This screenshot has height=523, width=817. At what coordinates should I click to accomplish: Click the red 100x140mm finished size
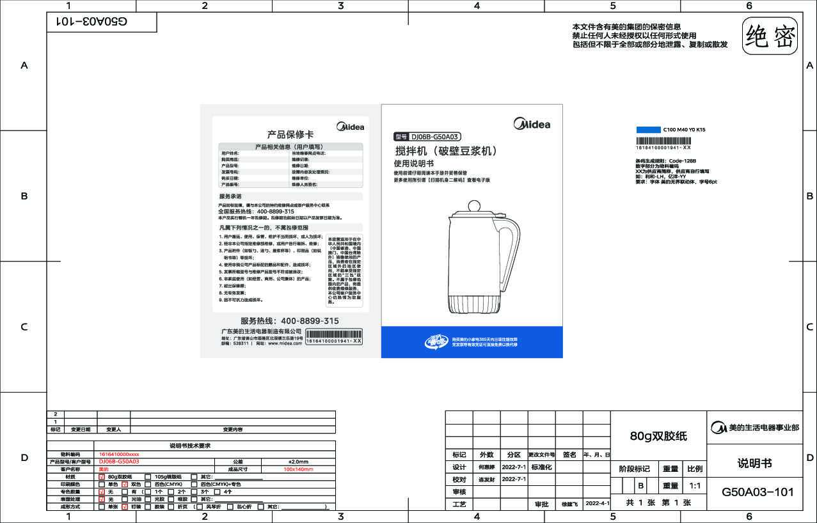298,469
